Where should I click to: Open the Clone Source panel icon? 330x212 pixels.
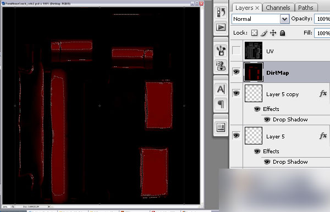[x=221, y=65]
